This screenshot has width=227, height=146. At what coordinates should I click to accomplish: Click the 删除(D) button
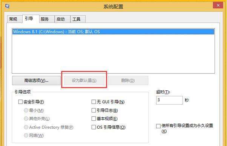click(x=128, y=81)
